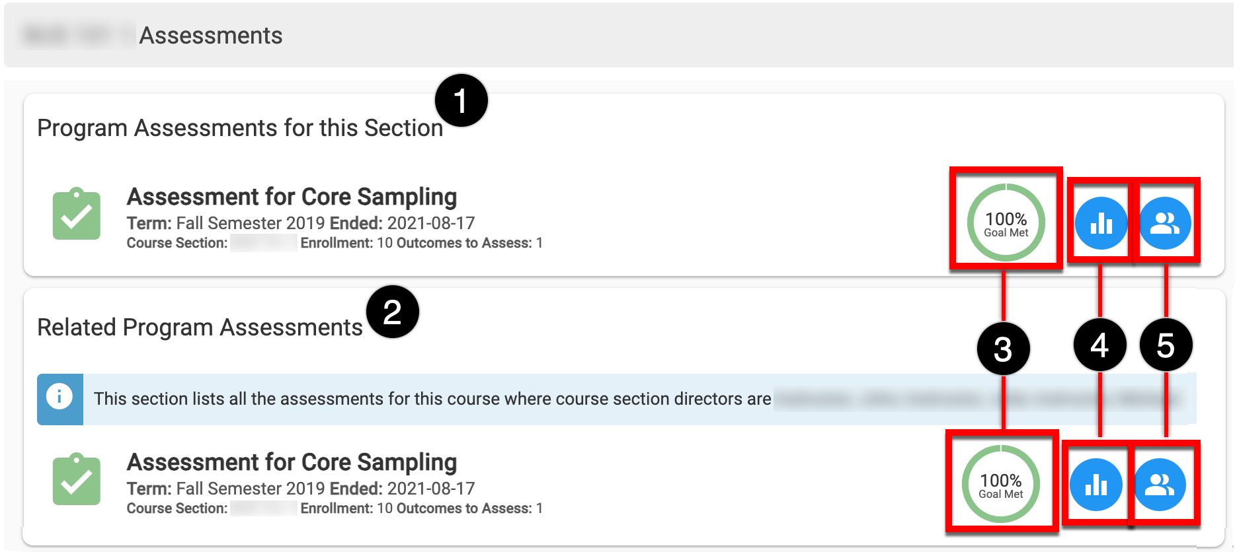Click the black callout marker numbered 5
1235x552 pixels.
1166,345
